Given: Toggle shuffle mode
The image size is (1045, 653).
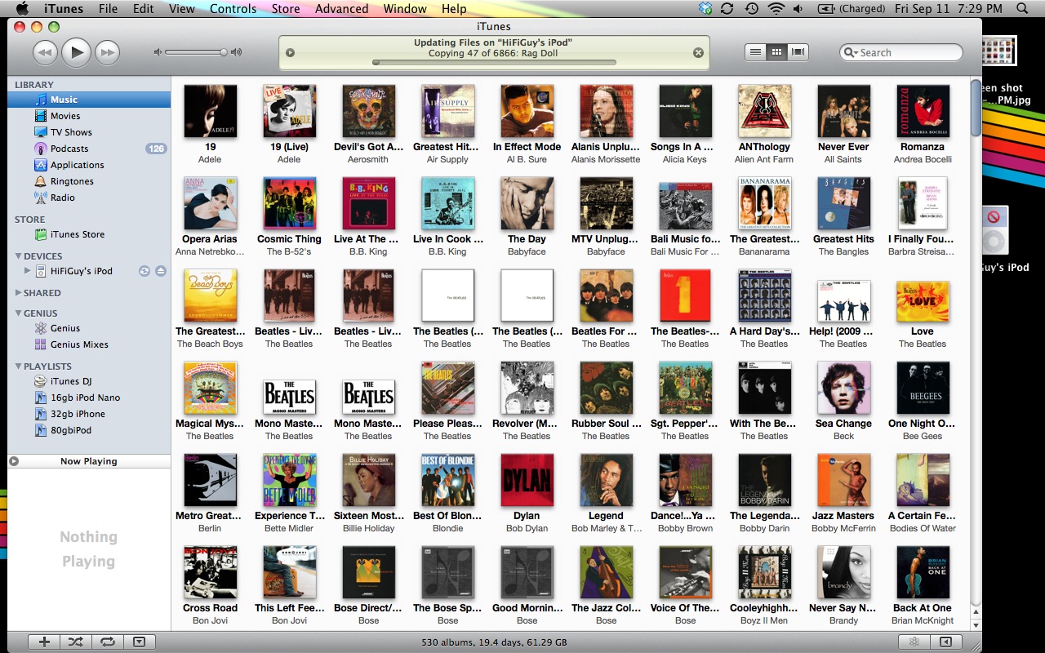Looking at the screenshot, I should [x=75, y=642].
